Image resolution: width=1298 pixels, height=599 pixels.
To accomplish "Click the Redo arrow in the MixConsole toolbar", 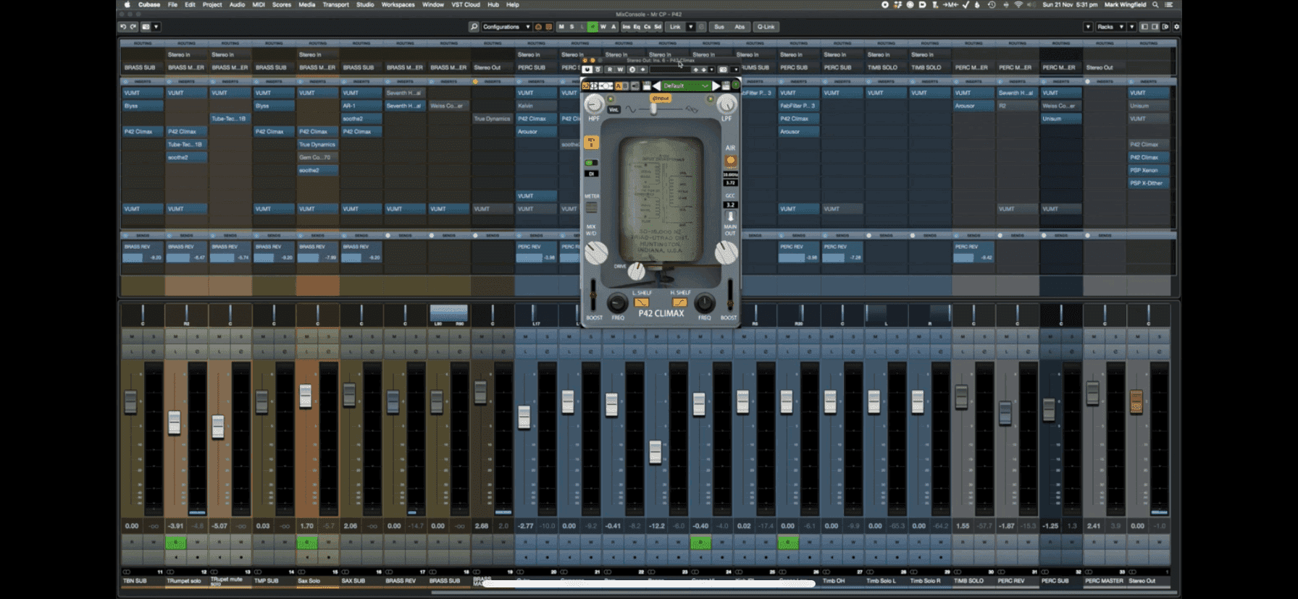I will coord(133,27).
